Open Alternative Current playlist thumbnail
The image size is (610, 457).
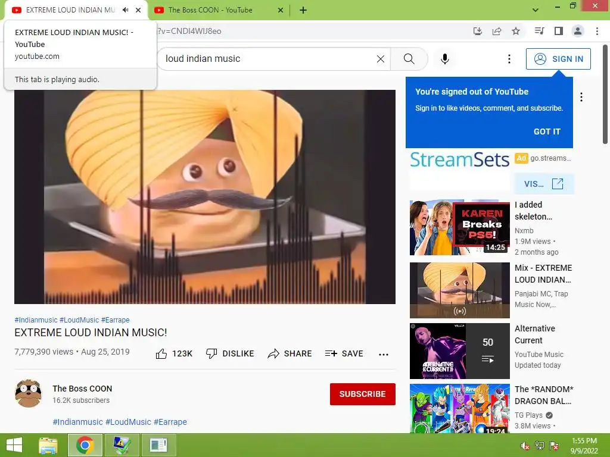coord(459,351)
